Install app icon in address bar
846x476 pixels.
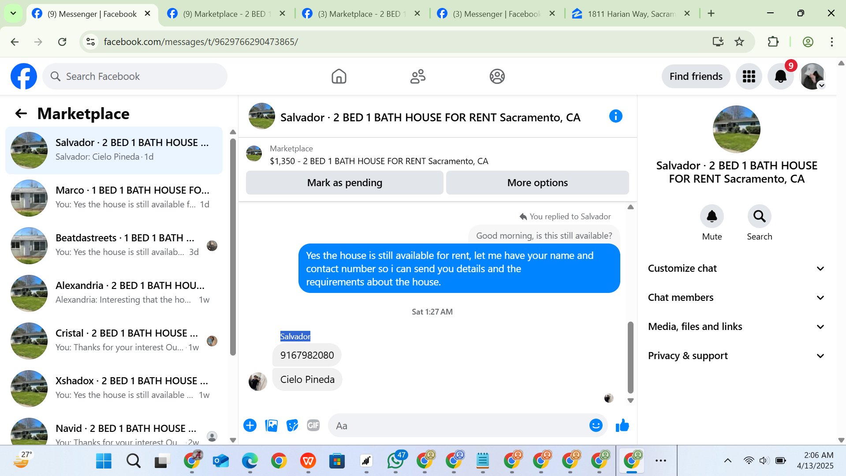(718, 42)
